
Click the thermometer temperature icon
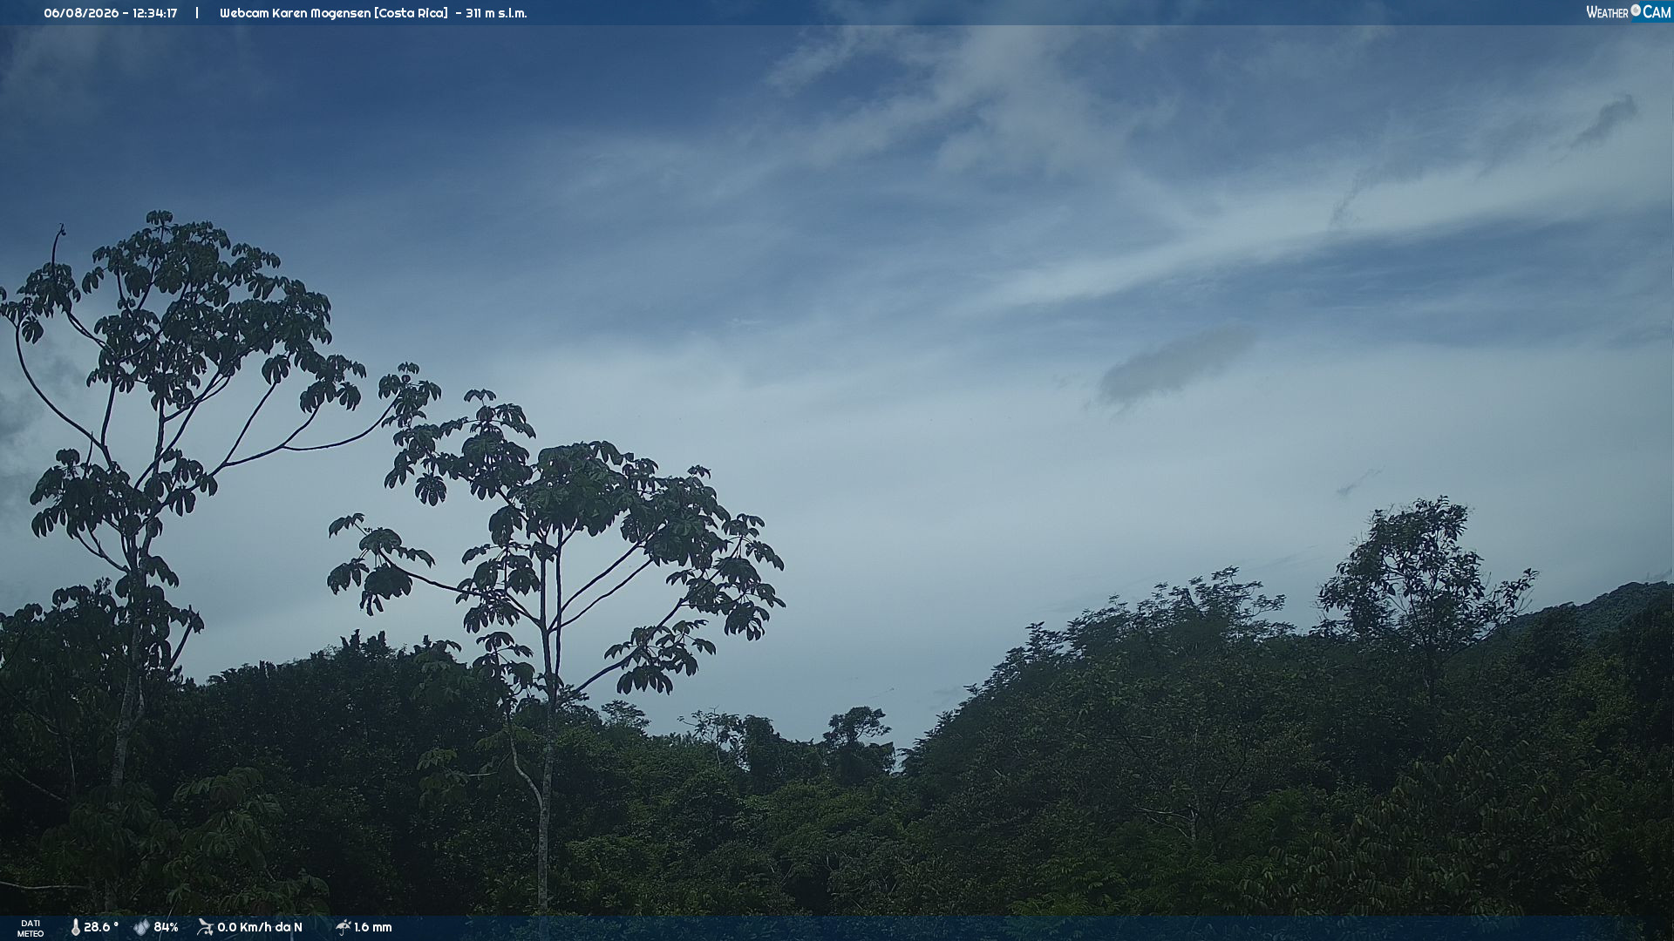[x=75, y=927]
